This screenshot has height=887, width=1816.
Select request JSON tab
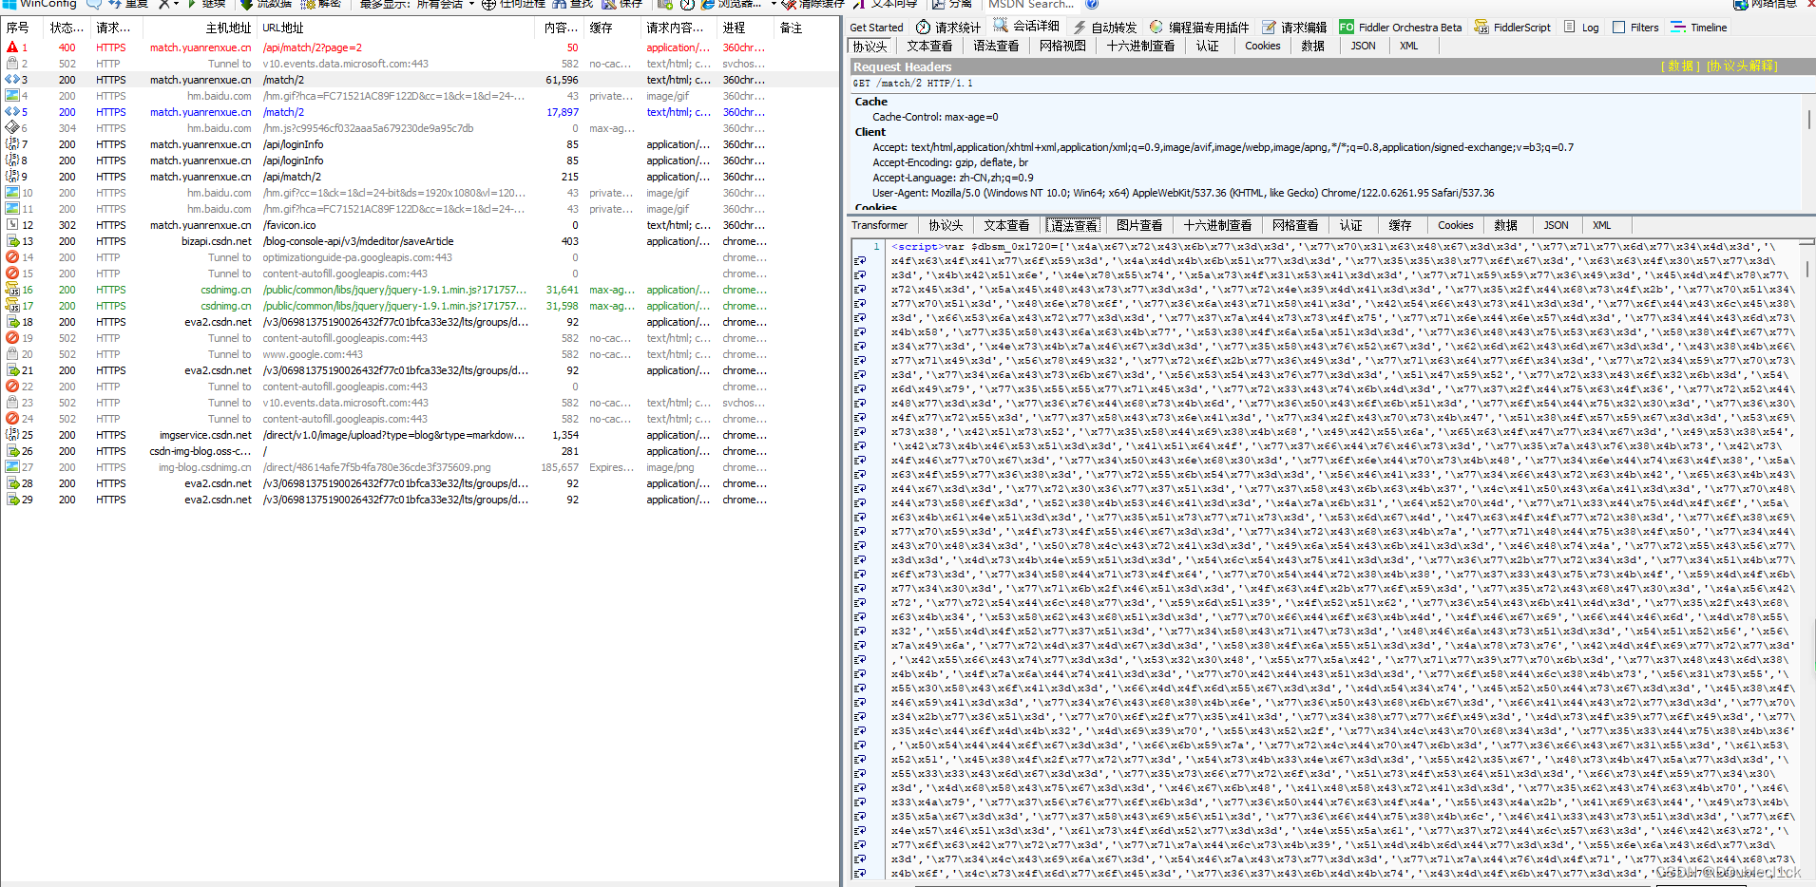1363,46
